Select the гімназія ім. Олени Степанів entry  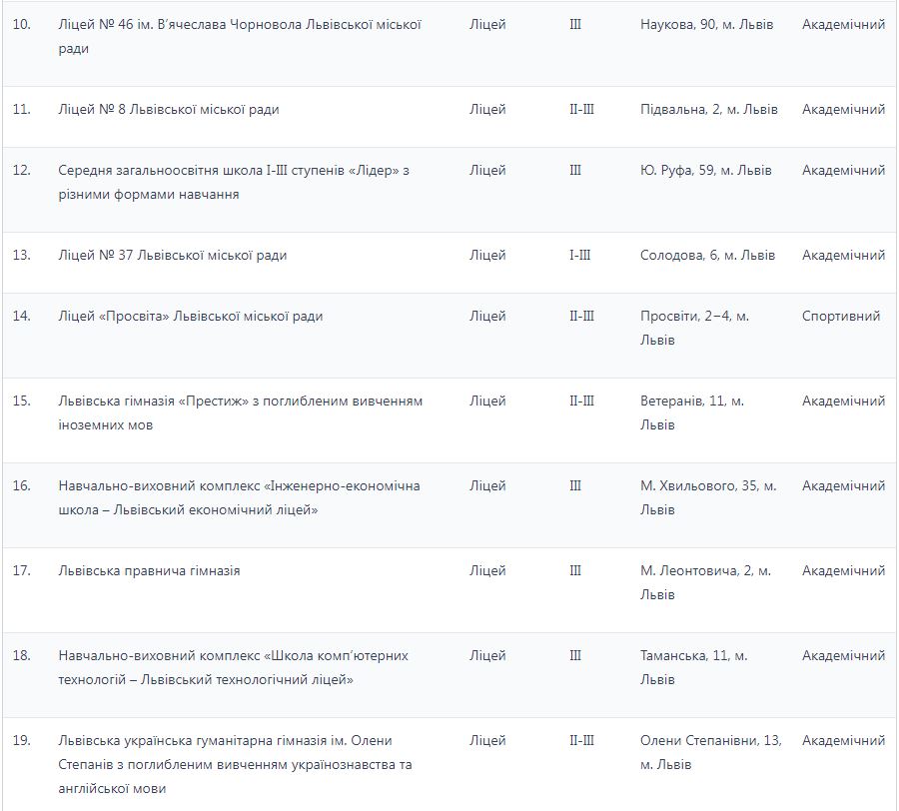pyautogui.click(x=236, y=764)
